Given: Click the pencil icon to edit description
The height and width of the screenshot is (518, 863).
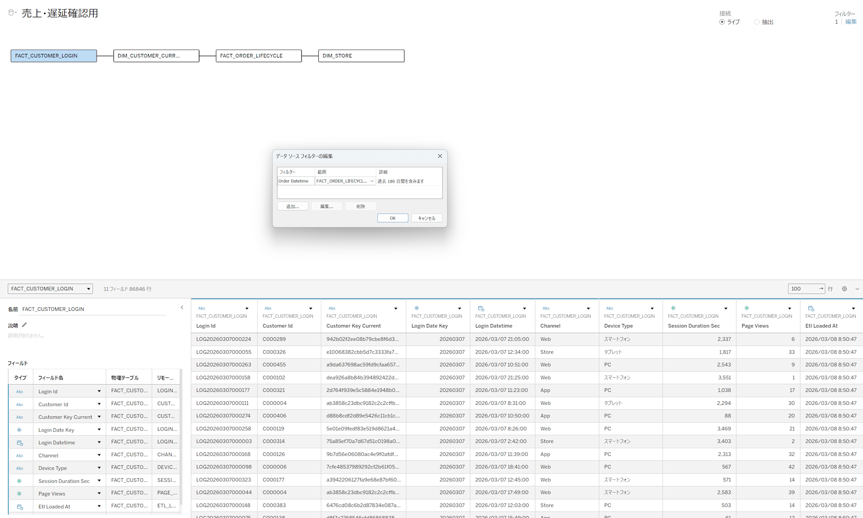Looking at the screenshot, I should 25,325.
